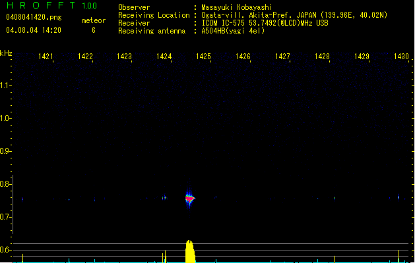Click the 1.1 frequency axis label
Viewport: 415px width, 263px height.
6,85
